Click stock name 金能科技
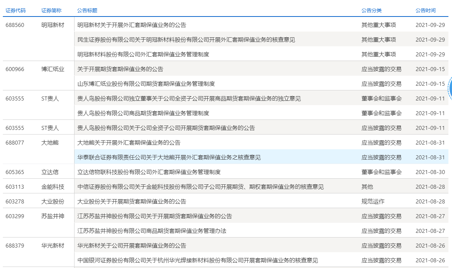This screenshot has height=268, width=452. tap(53, 187)
